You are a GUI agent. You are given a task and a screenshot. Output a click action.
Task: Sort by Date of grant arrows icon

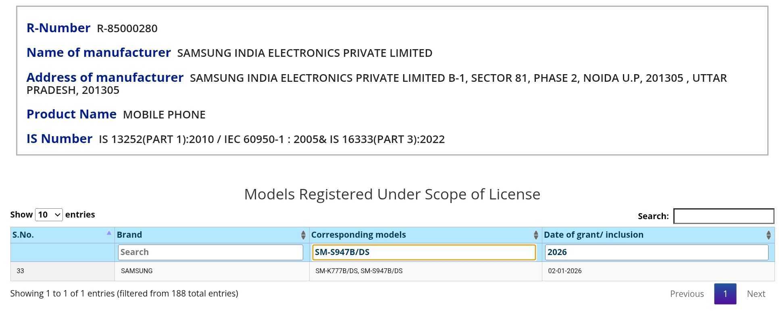click(x=768, y=235)
